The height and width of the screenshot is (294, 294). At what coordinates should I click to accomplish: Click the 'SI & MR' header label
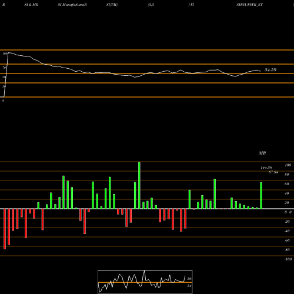31,5
